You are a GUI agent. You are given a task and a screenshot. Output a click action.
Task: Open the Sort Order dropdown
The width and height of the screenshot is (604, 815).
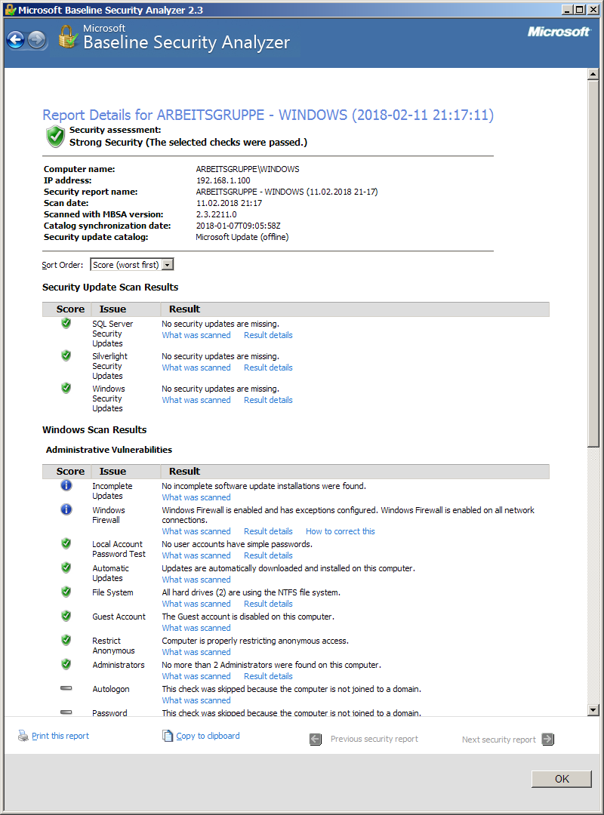pos(131,265)
